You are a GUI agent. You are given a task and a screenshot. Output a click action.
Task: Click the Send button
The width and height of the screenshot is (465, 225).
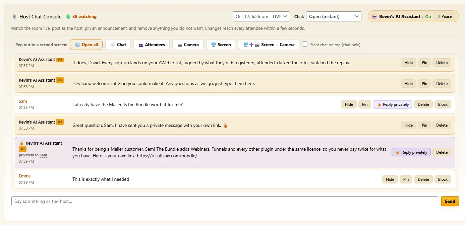click(450, 201)
